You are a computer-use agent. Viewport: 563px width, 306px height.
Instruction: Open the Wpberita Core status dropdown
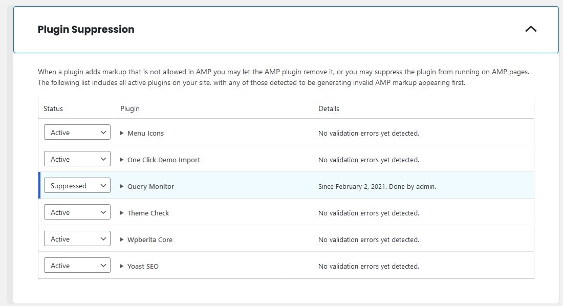tap(77, 238)
